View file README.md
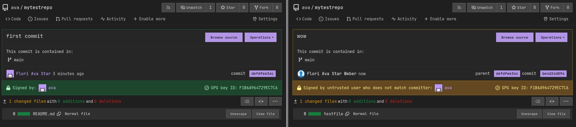 [265, 114]
